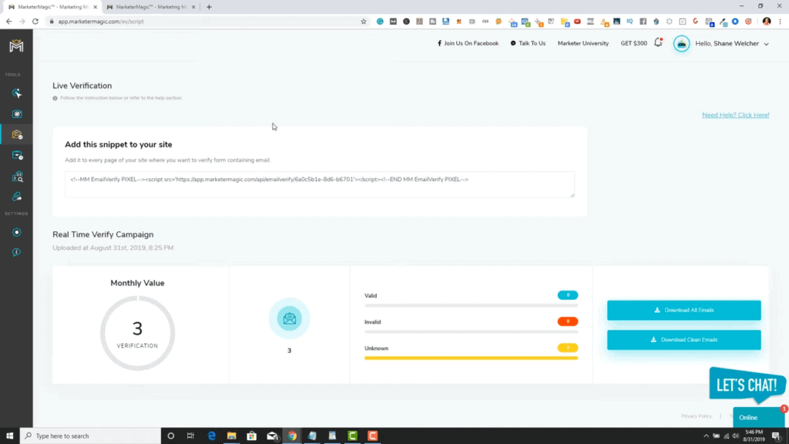Click Download Clean Emails button
This screenshot has height=444, width=789.
[684, 340]
